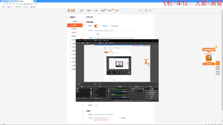
Task: Open settings gear of second OBS mixer channel
Action: 128,97
